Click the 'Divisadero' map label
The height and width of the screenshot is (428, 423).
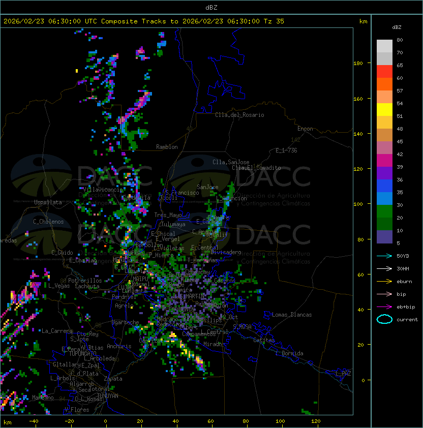pos(226,252)
